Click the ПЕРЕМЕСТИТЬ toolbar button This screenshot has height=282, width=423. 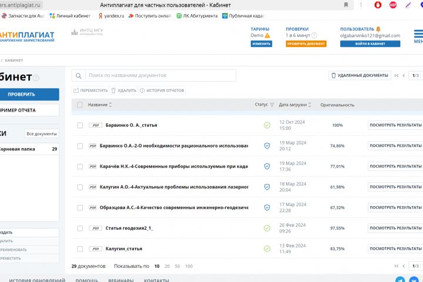click(90, 90)
